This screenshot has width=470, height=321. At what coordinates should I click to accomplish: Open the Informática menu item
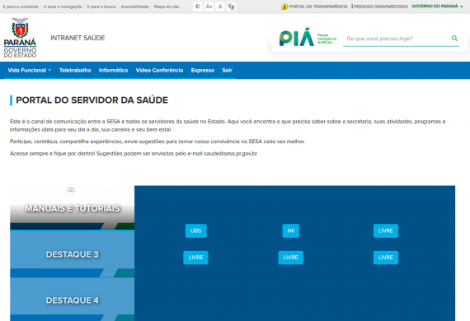tap(113, 70)
